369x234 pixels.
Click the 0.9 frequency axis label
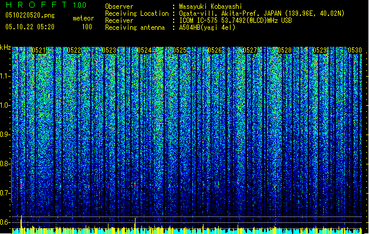coord(5,135)
